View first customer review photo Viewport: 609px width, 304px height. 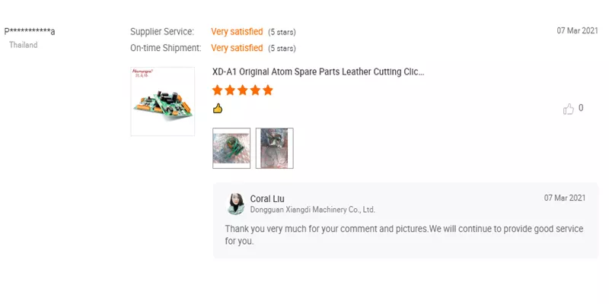click(231, 148)
